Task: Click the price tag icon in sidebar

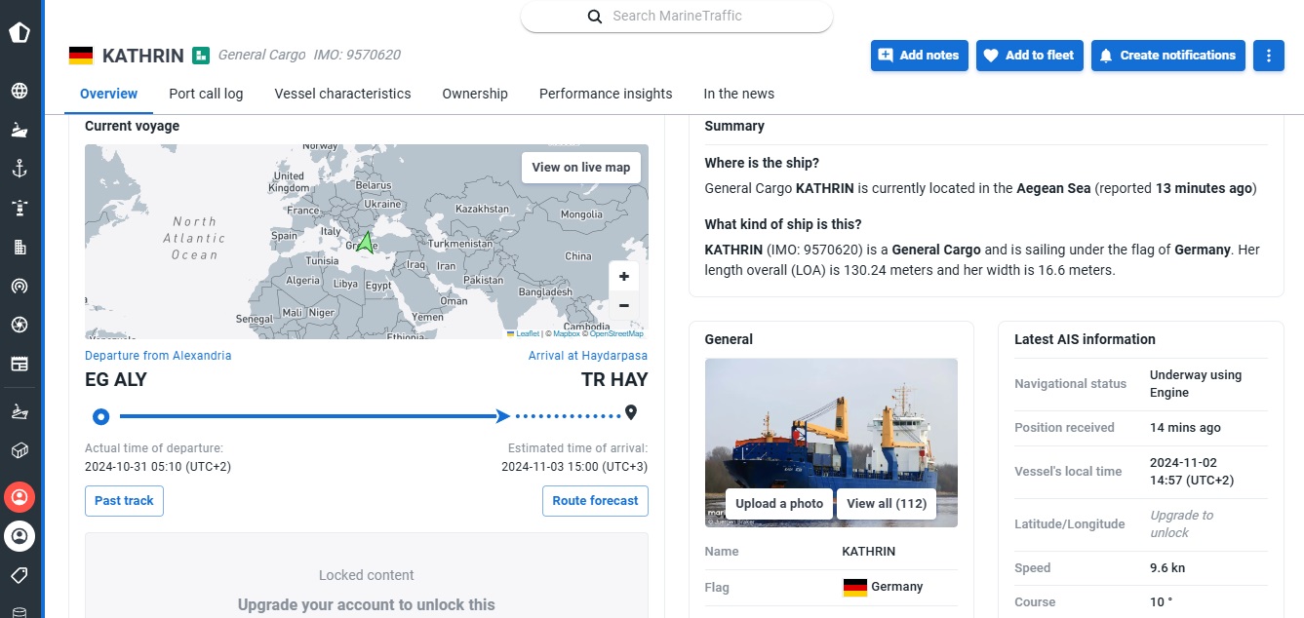Action: click(20, 574)
